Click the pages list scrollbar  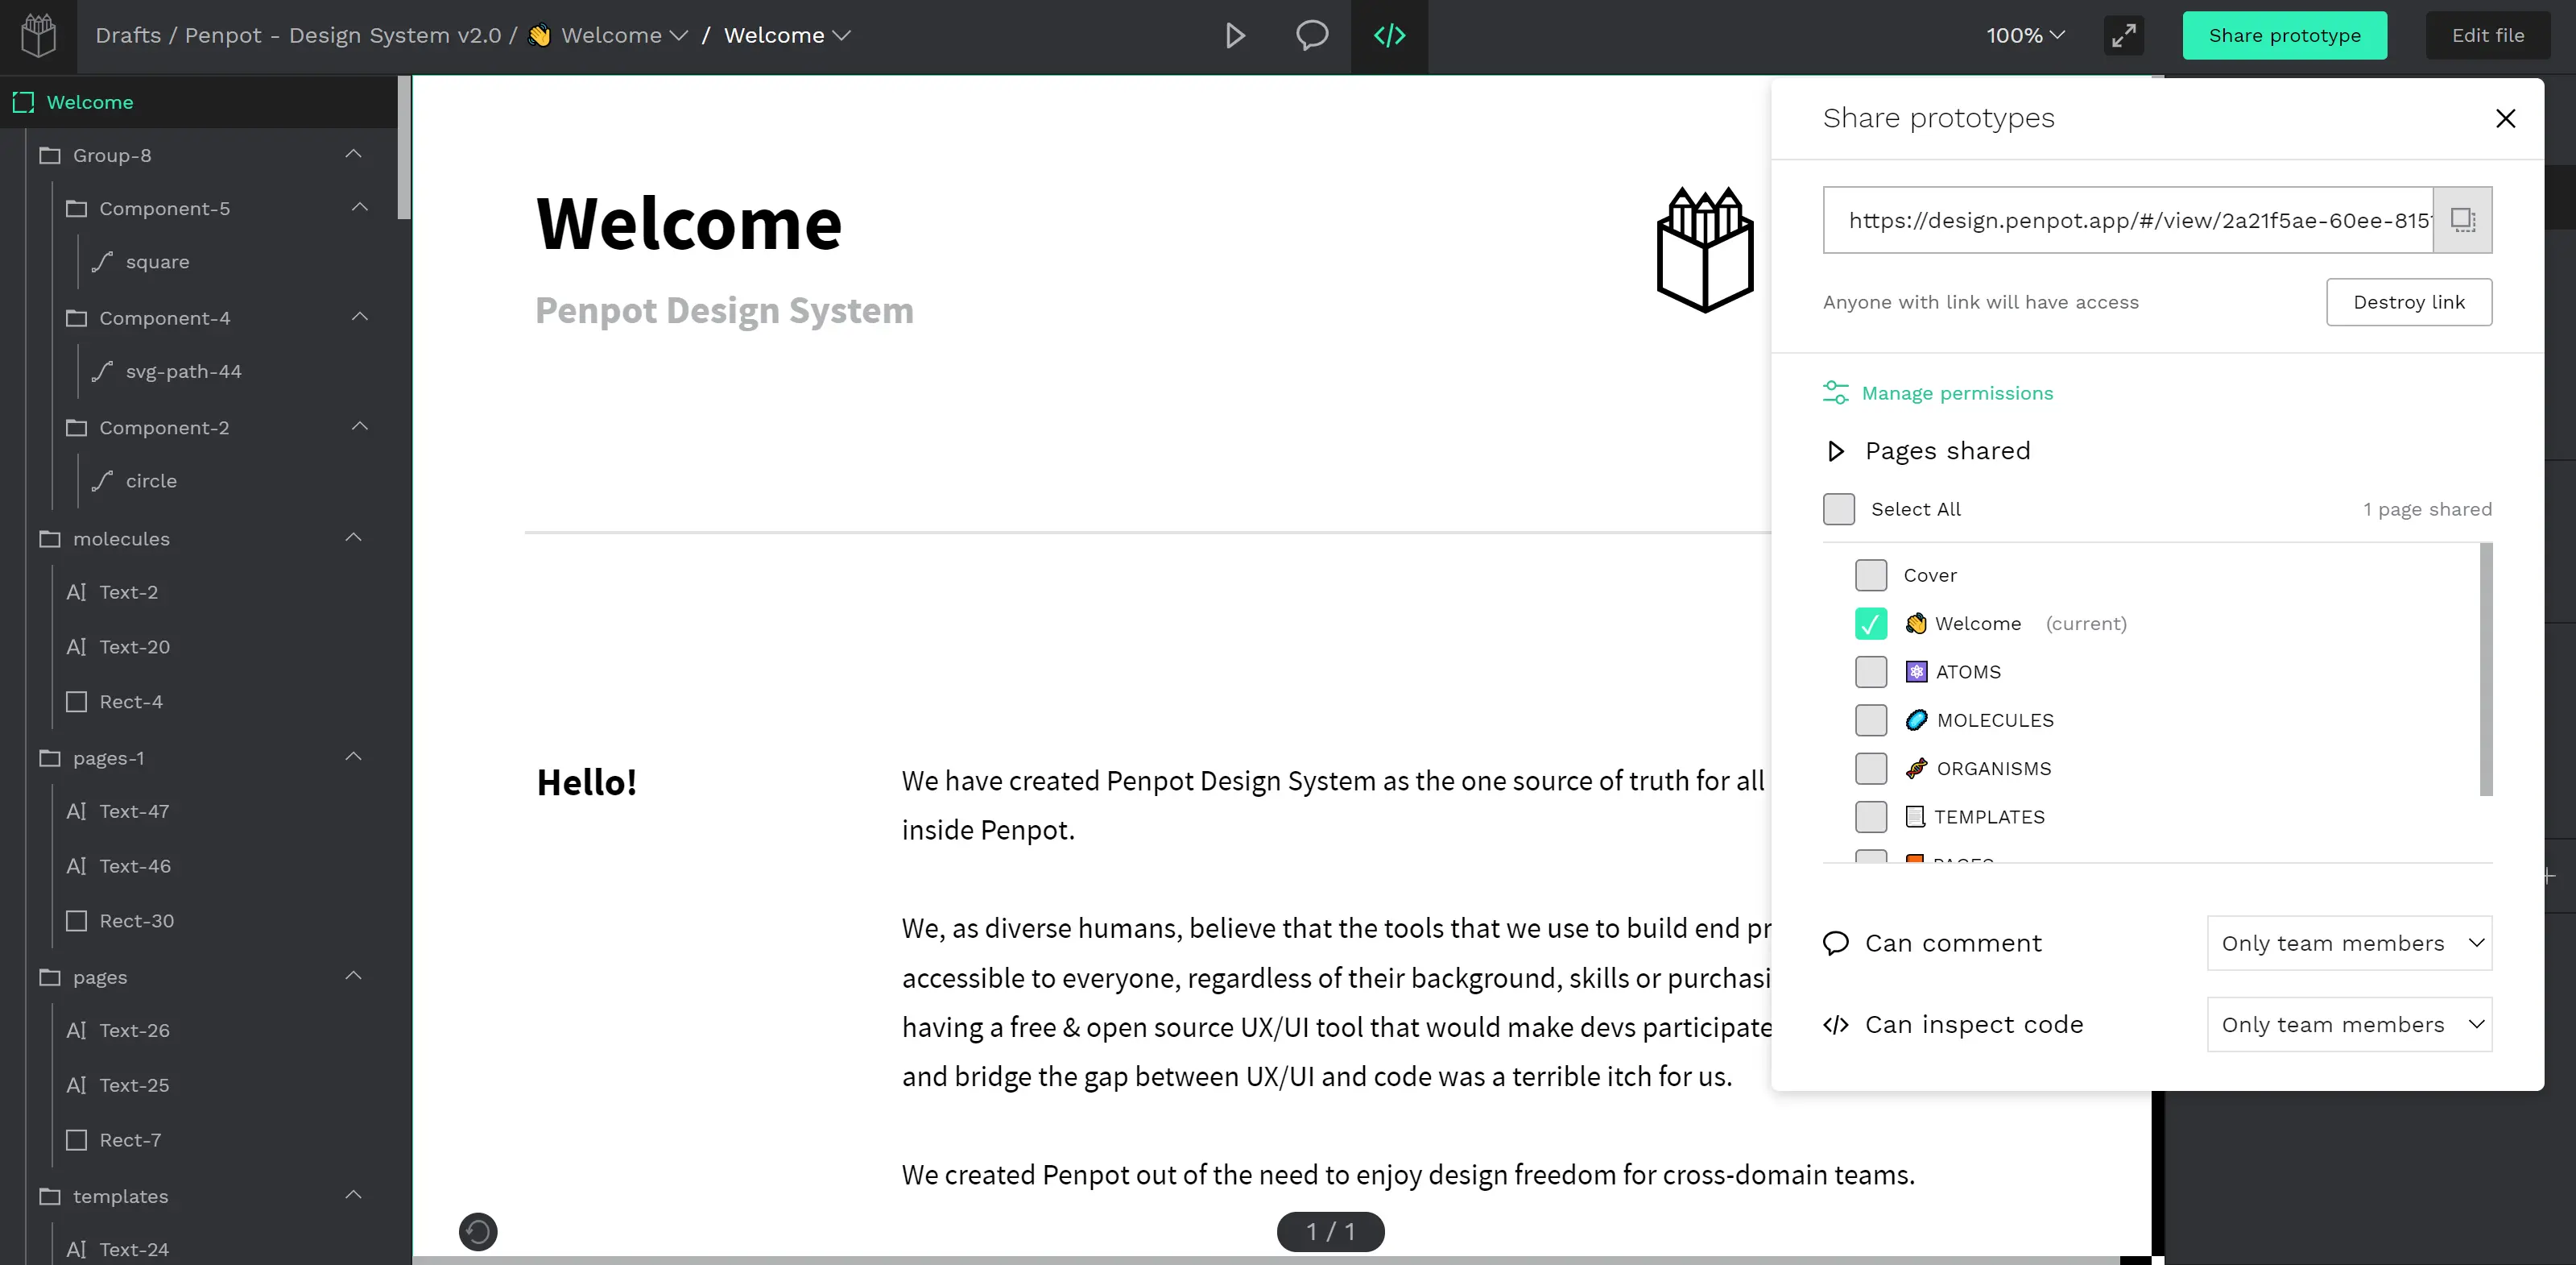point(2485,670)
